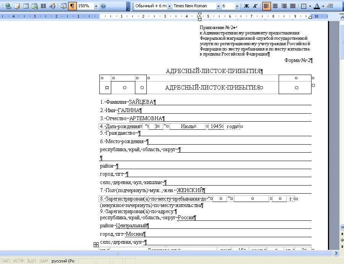The image size is (344, 264).
Task: Click the birth year cell 1945
Action: point(216,126)
